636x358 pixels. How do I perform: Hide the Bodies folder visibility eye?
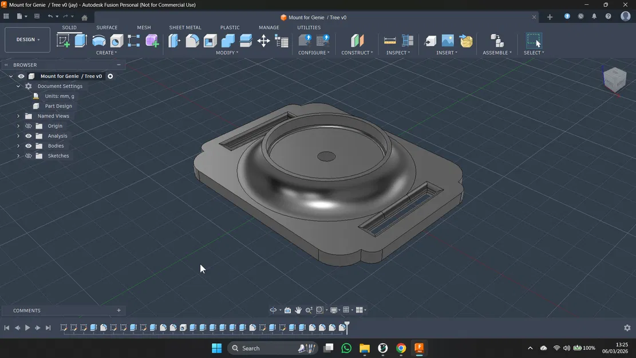29,146
